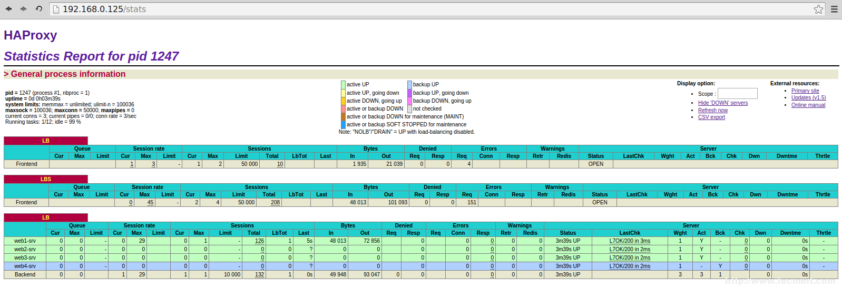Click the first LB frontend section header
Image resolution: width=842 pixels, height=288 pixels.
click(46, 141)
